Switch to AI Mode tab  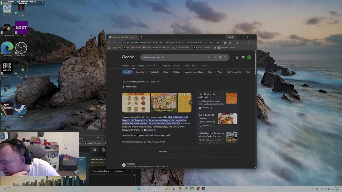[x=125, y=66]
